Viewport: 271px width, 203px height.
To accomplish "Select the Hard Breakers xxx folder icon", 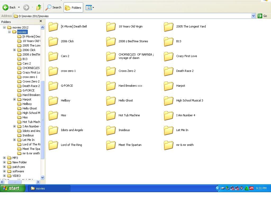I will (111, 86).
